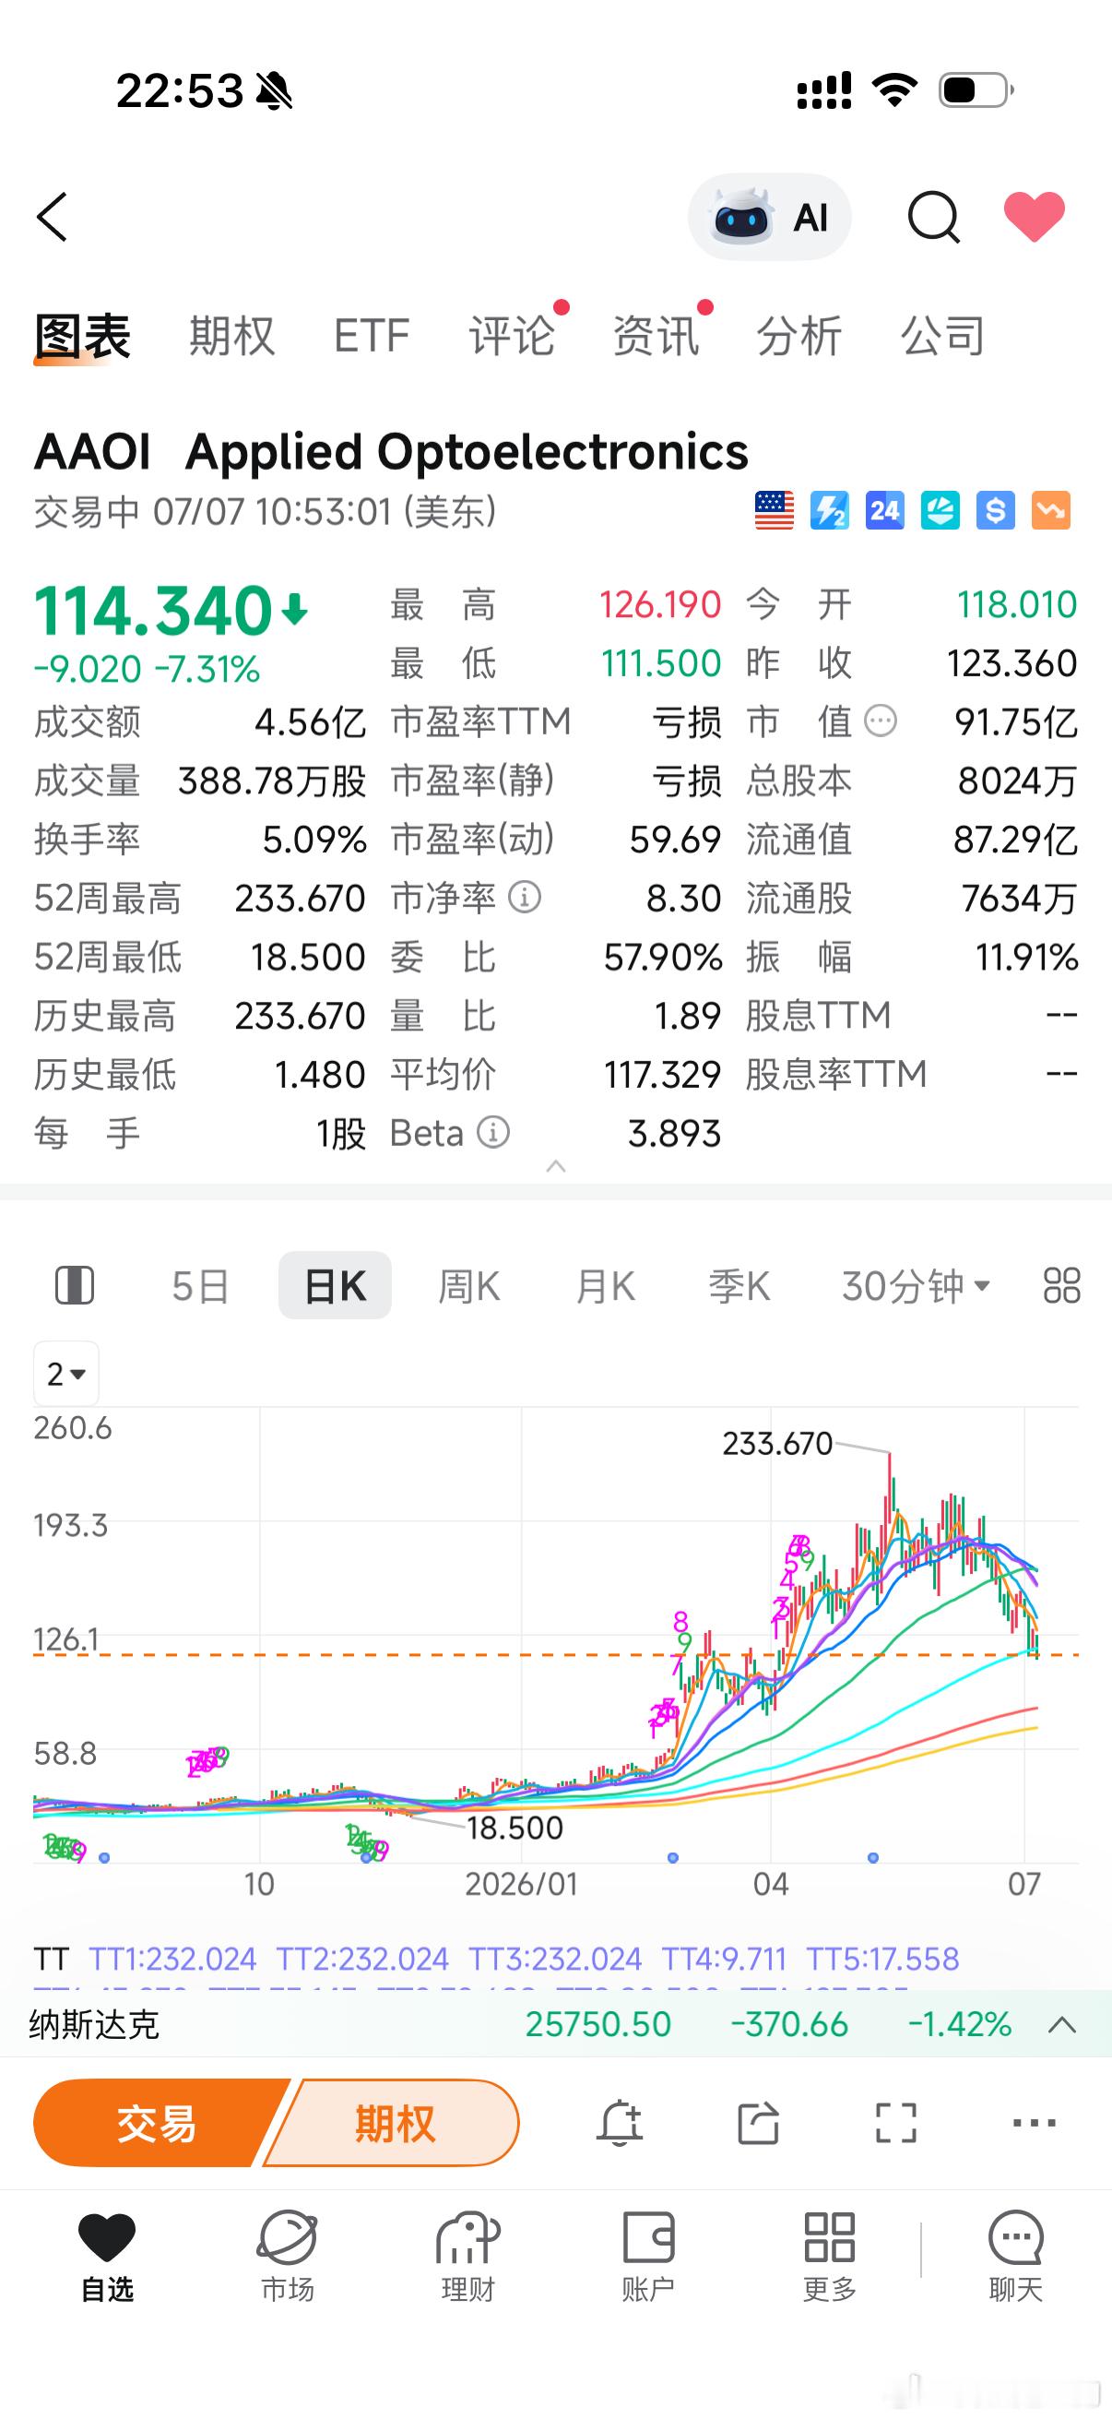Viewport: 1112px width, 2419px height.
Task: Toggle the split chart layout icon
Action: [75, 1285]
